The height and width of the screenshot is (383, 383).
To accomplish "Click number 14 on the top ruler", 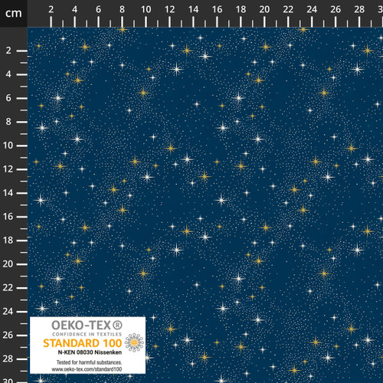I will tap(193, 9).
